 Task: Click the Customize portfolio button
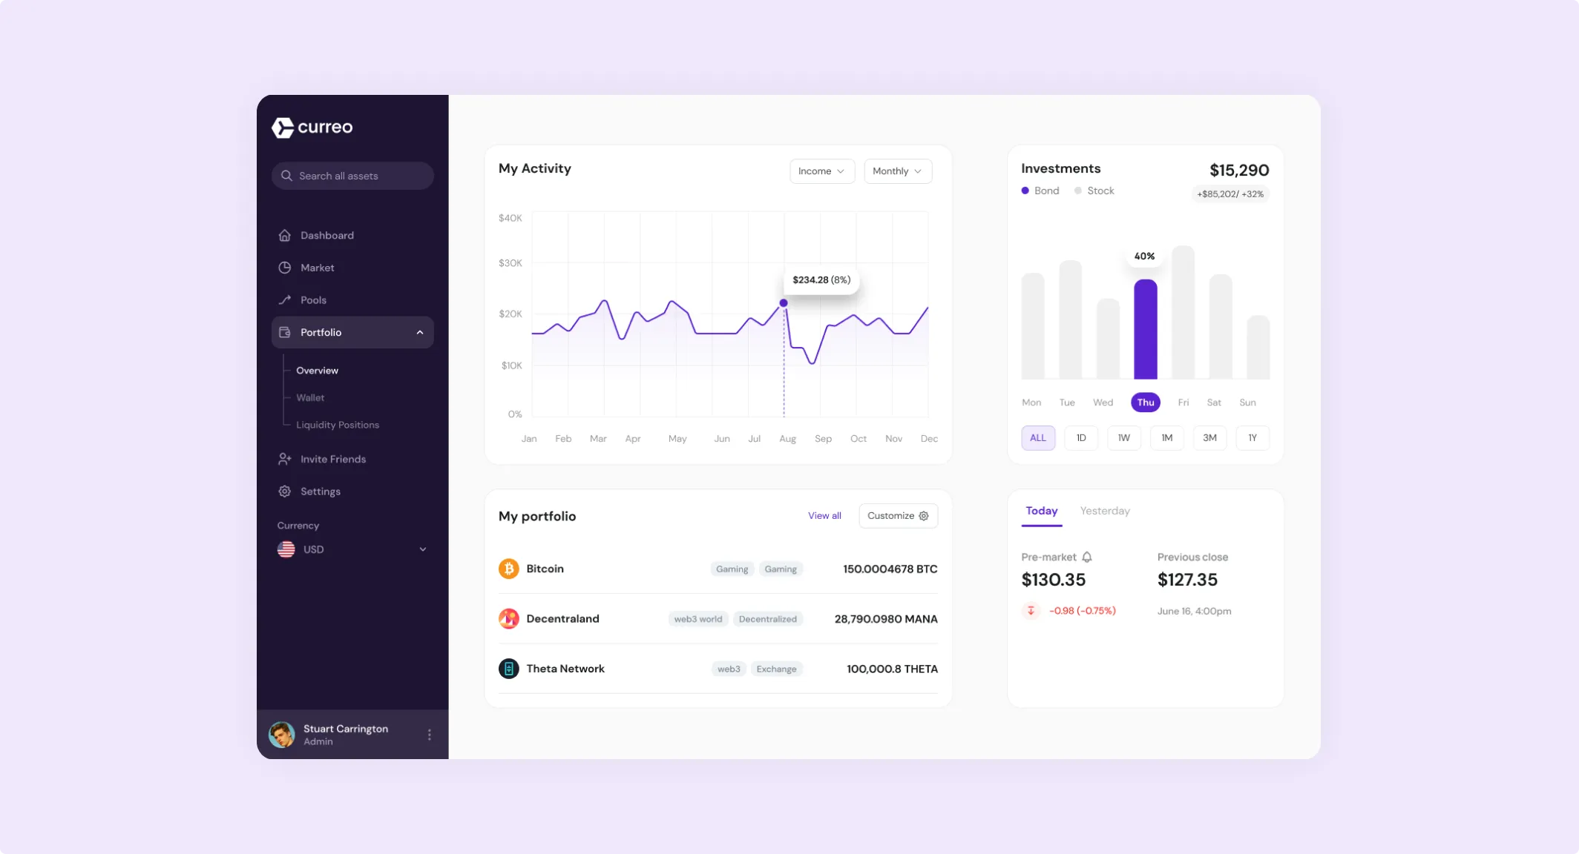click(x=897, y=515)
